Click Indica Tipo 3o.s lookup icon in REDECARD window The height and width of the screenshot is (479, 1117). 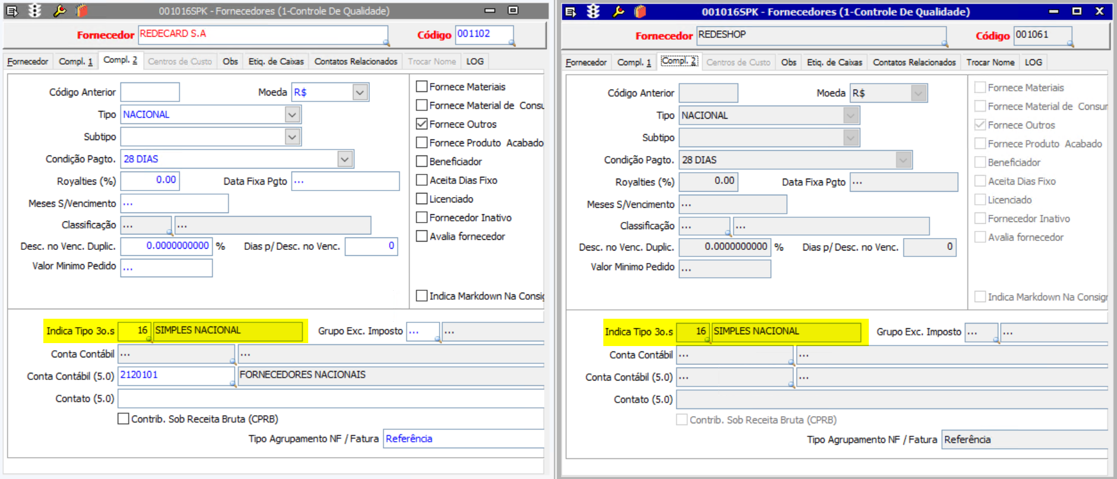coord(149,339)
